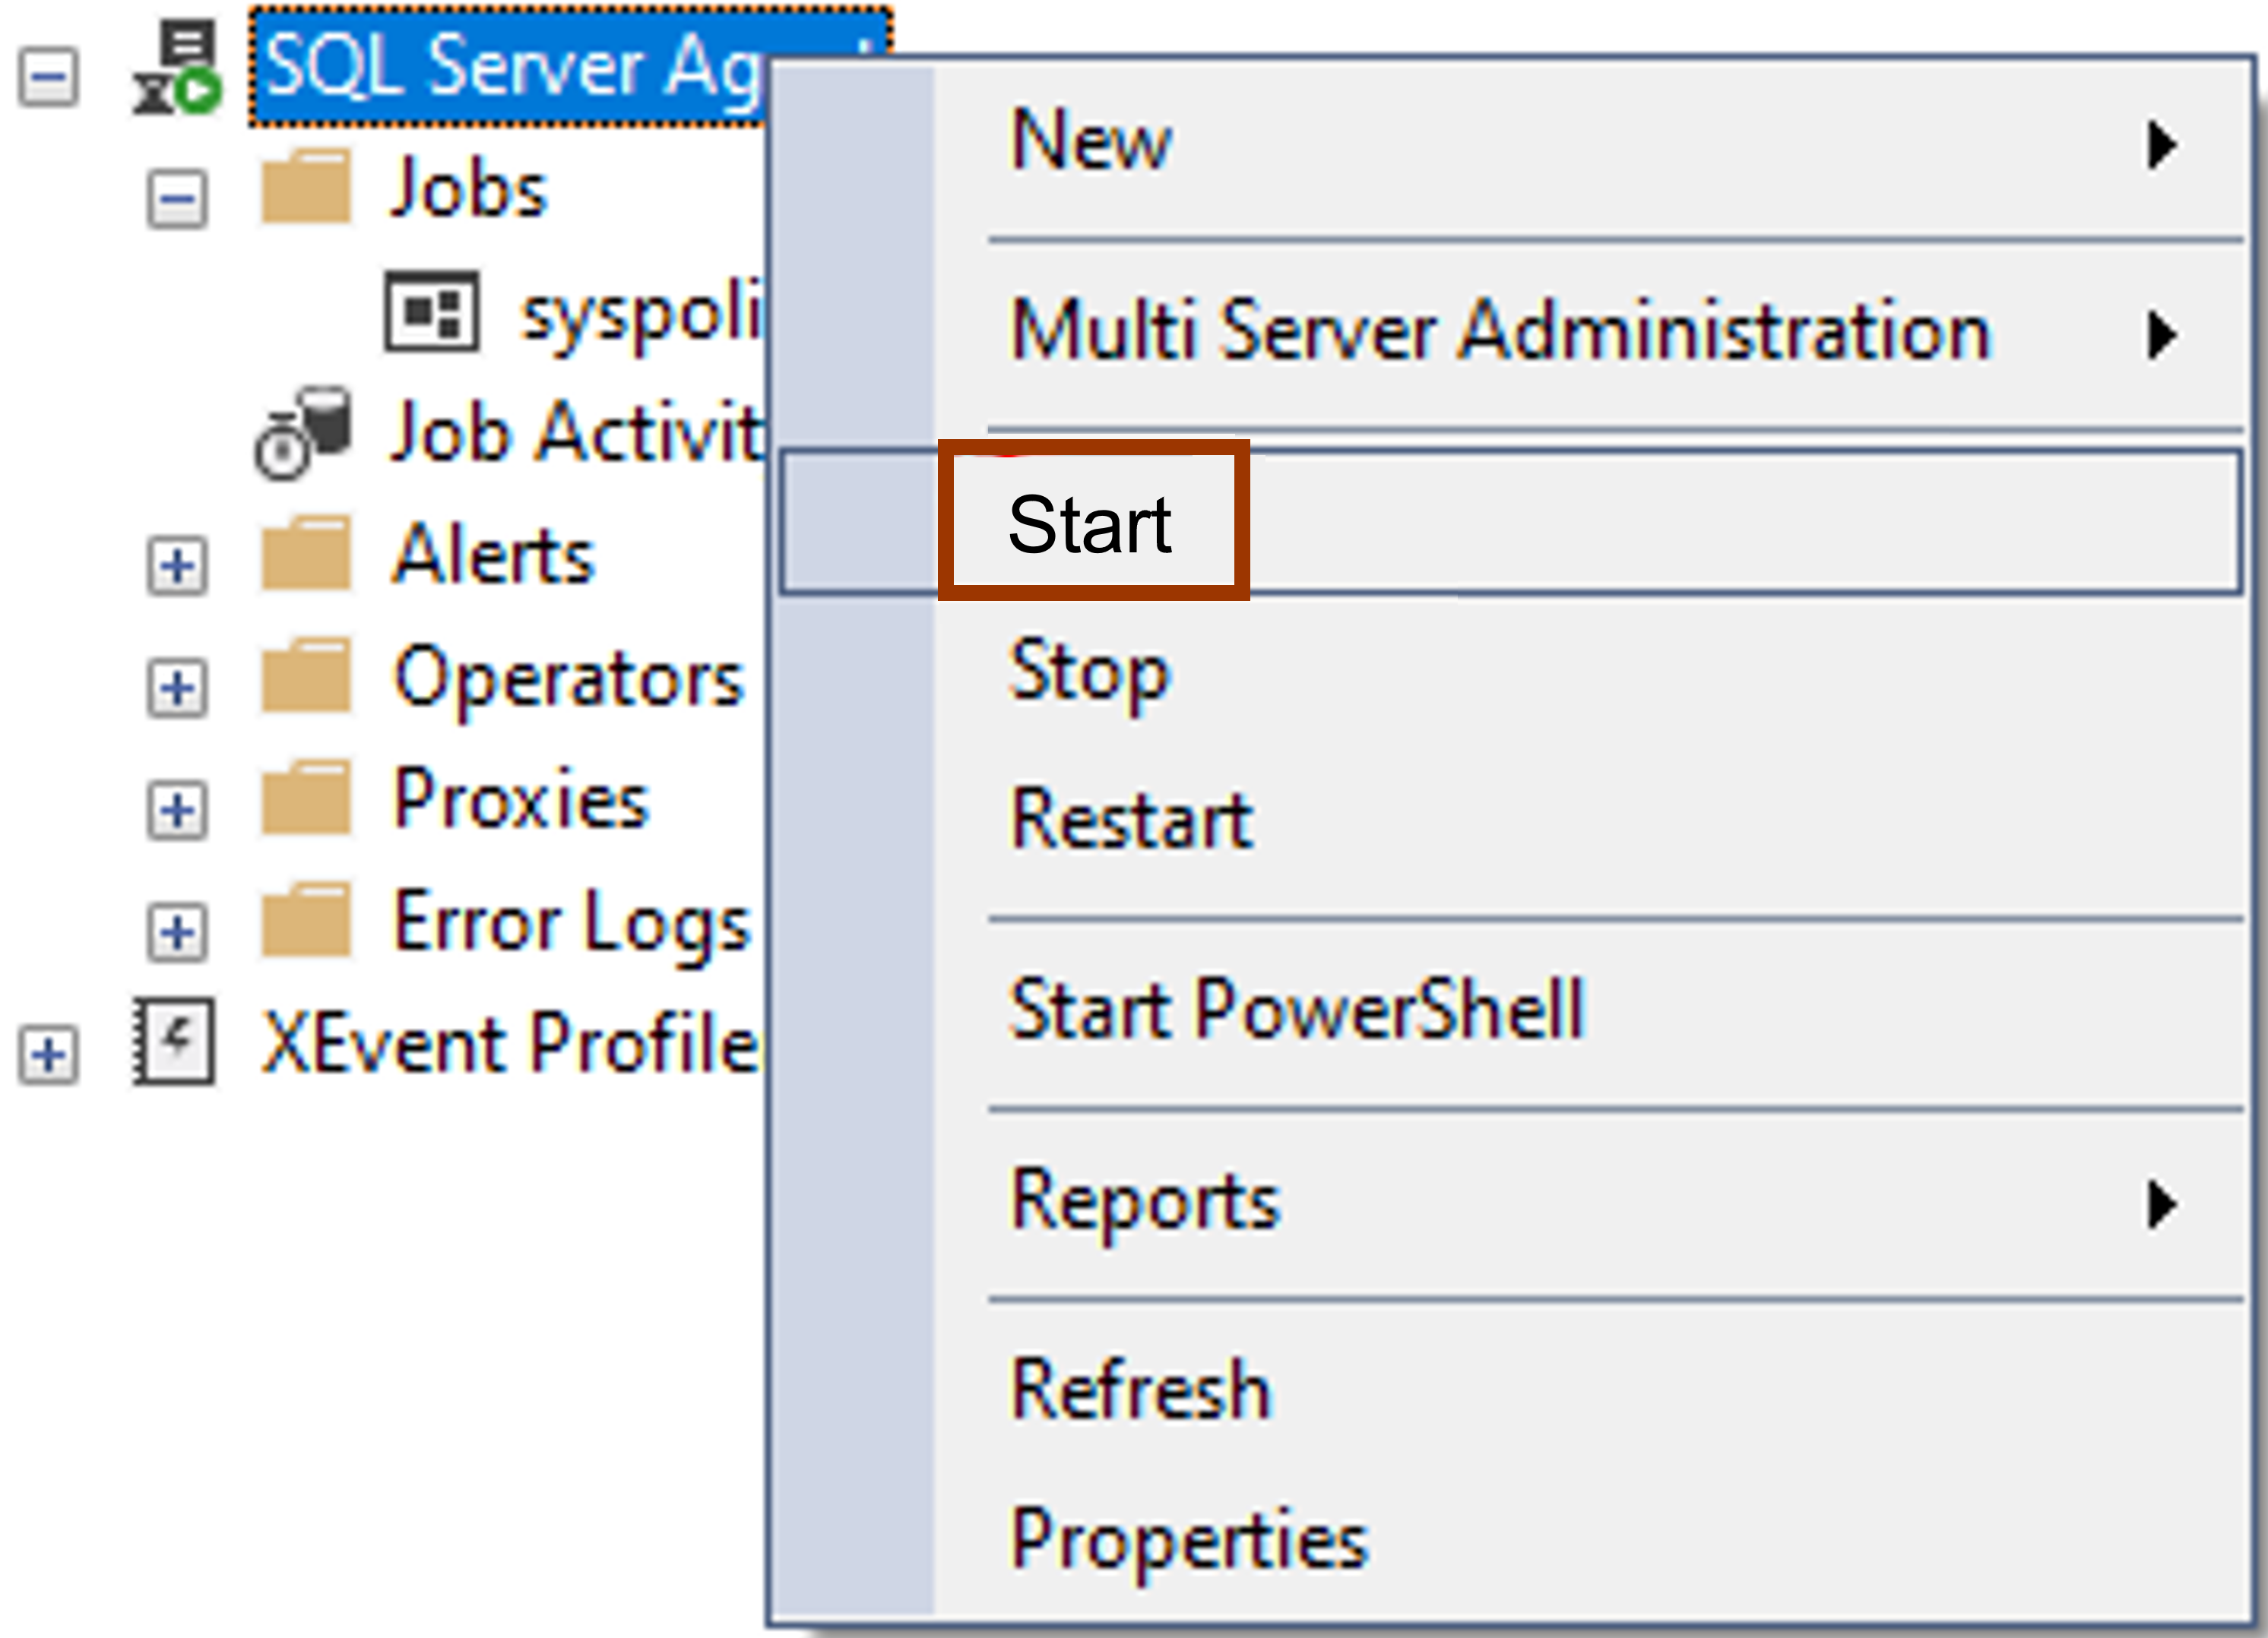
Task: Open the New submenu
Action: coord(1090,141)
